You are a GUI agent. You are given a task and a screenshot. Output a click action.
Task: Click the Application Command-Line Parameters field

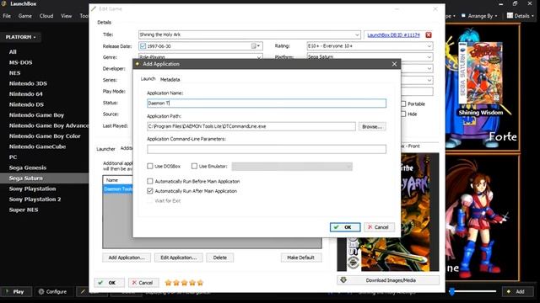pos(267,149)
